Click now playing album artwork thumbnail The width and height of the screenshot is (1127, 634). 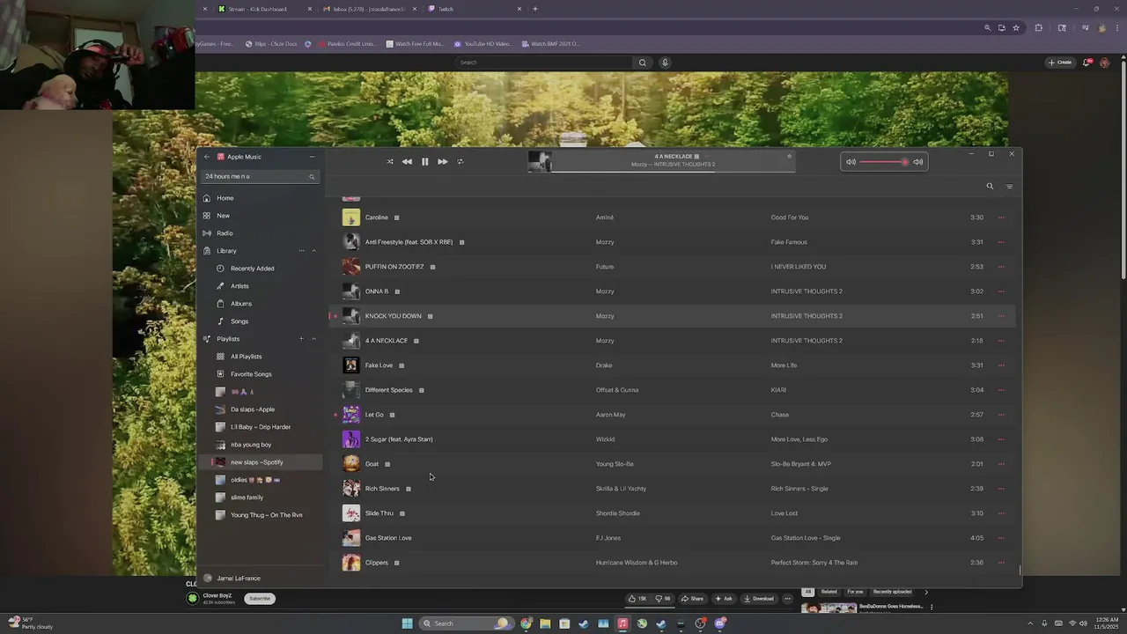point(540,161)
